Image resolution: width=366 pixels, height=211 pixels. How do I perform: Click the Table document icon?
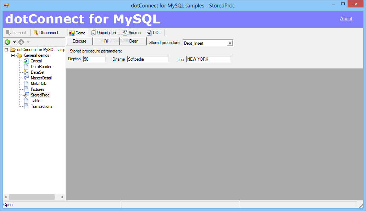pos(26,101)
